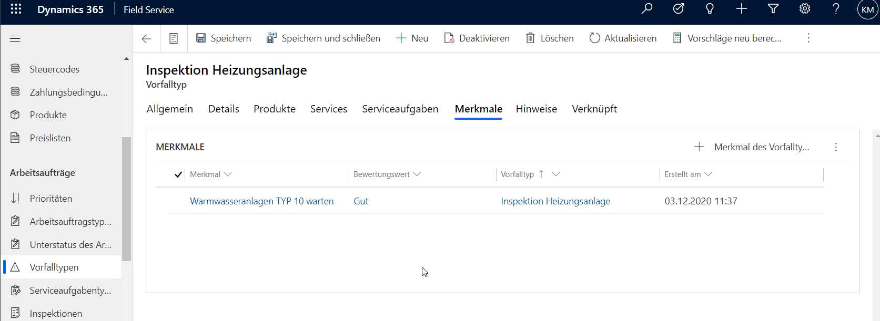The image size is (880, 321).
Task: Open the help question mark icon
Action: (x=836, y=9)
